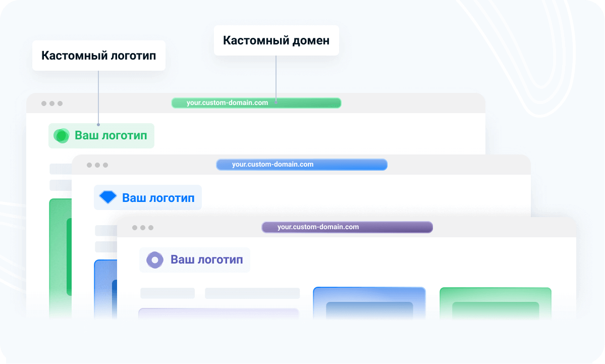This screenshot has width=605, height=364.
Task: Select the purple "Ваш логотип" text
Action: pos(206,260)
